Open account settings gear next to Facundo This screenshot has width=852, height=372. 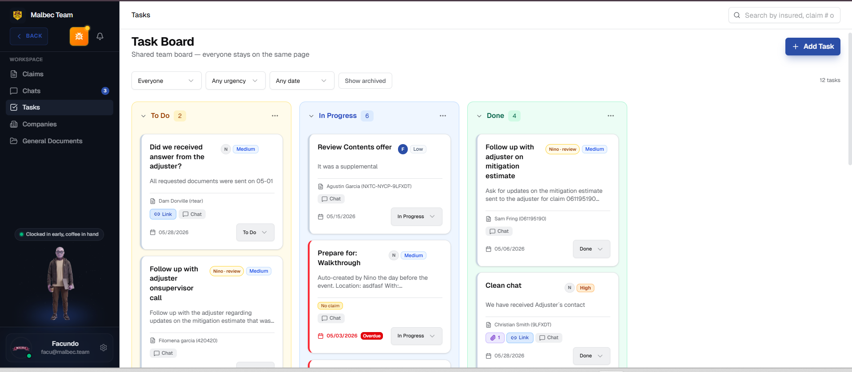tap(104, 348)
